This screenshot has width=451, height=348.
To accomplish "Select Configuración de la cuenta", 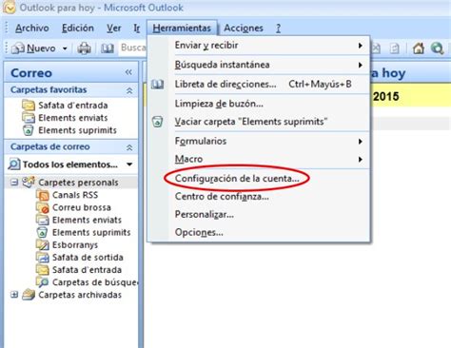I will click(x=260, y=179).
